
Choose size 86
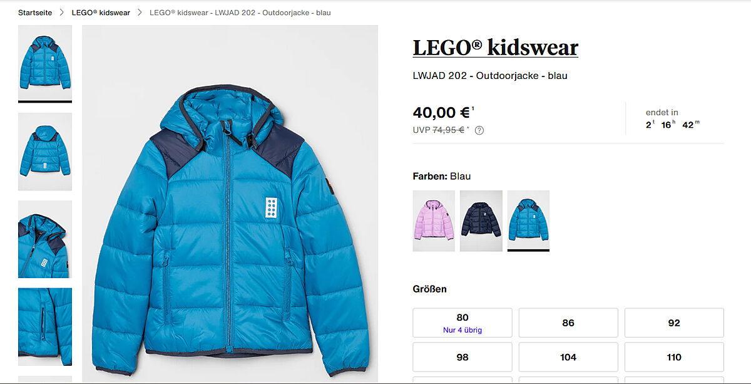point(568,323)
